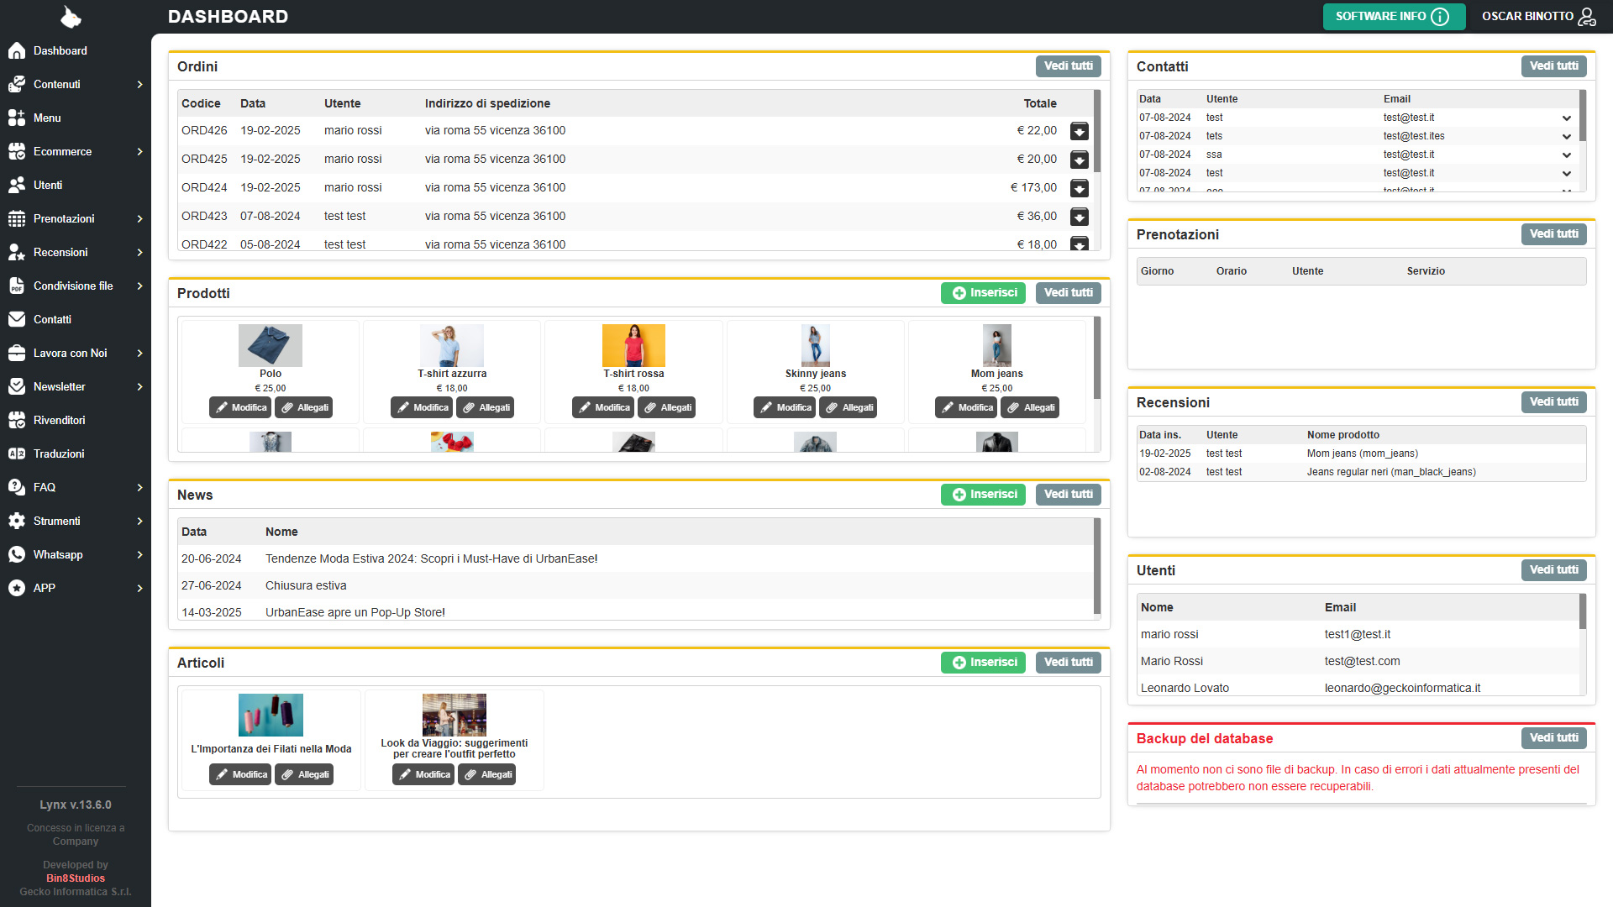Click the Contatti envelope icon in sidebar
Screen dimensions: 1613x907
[x=17, y=319]
